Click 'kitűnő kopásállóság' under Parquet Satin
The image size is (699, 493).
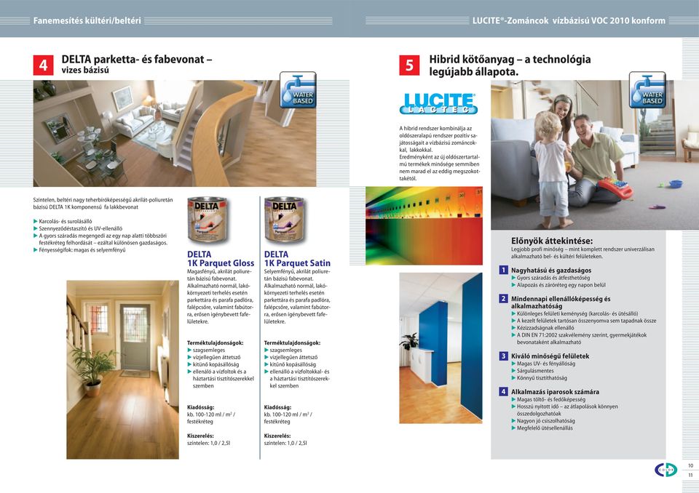tap(293, 364)
